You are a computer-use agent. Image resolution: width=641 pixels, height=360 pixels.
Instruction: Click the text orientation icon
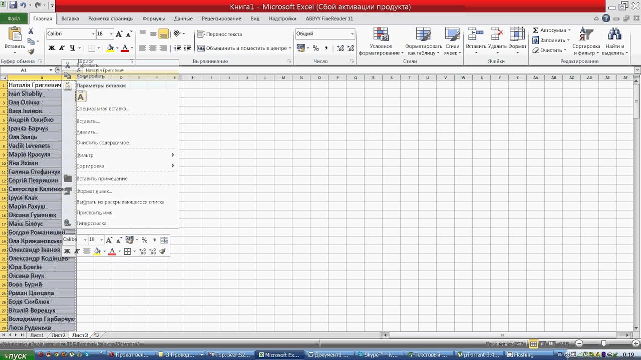click(x=177, y=34)
